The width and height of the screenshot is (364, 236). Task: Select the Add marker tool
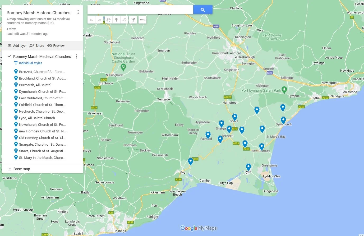pyautogui.click(x=116, y=20)
